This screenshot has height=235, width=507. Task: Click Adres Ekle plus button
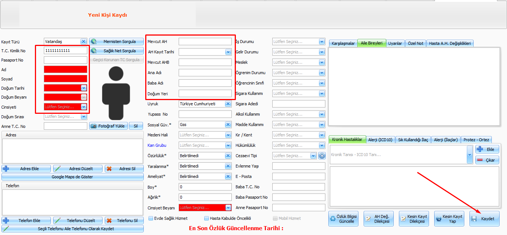(26, 169)
